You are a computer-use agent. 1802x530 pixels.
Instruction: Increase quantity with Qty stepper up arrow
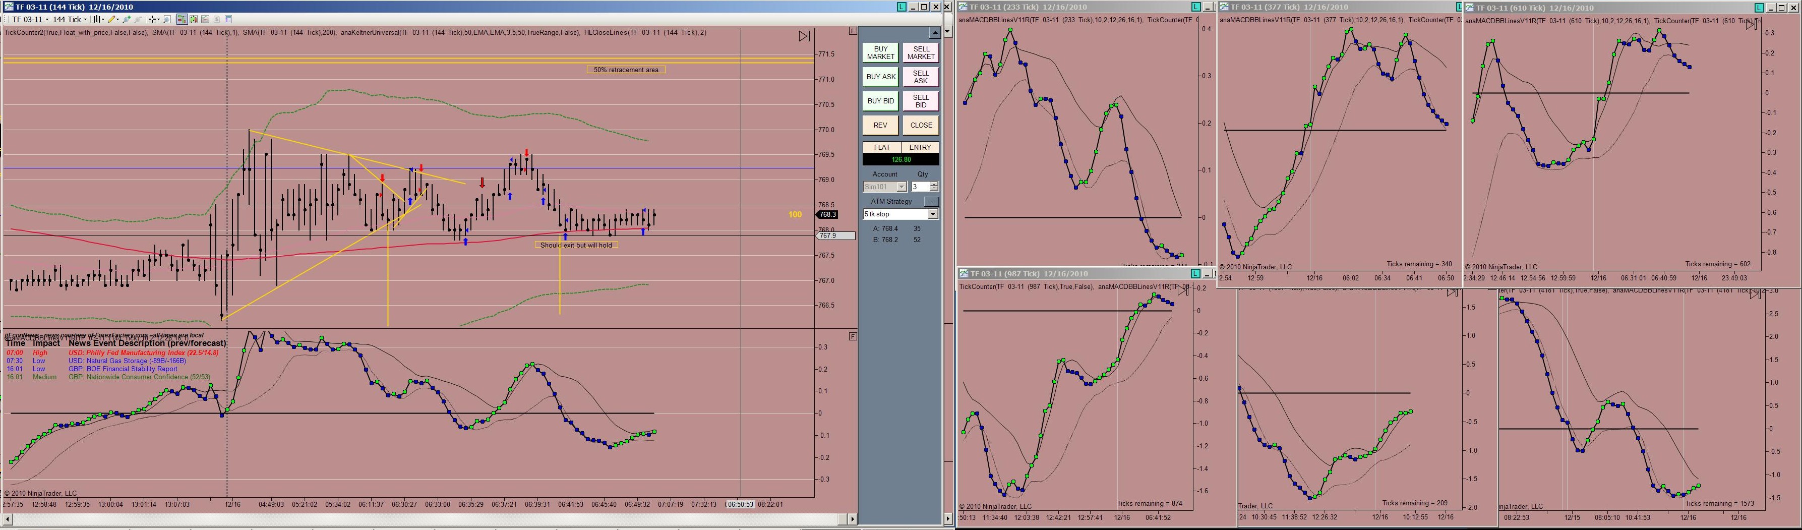934,184
